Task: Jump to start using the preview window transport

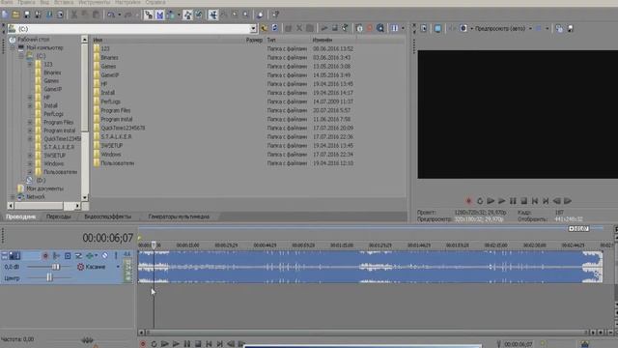Action: (x=535, y=201)
